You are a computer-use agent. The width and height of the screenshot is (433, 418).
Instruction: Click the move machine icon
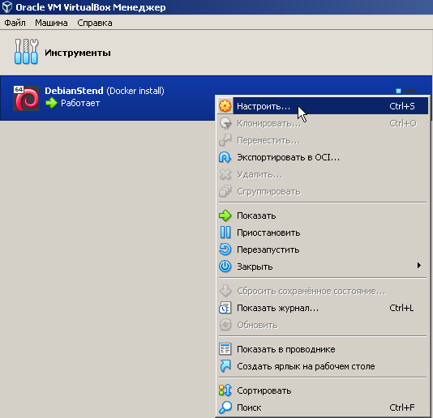click(x=225, y=140)
